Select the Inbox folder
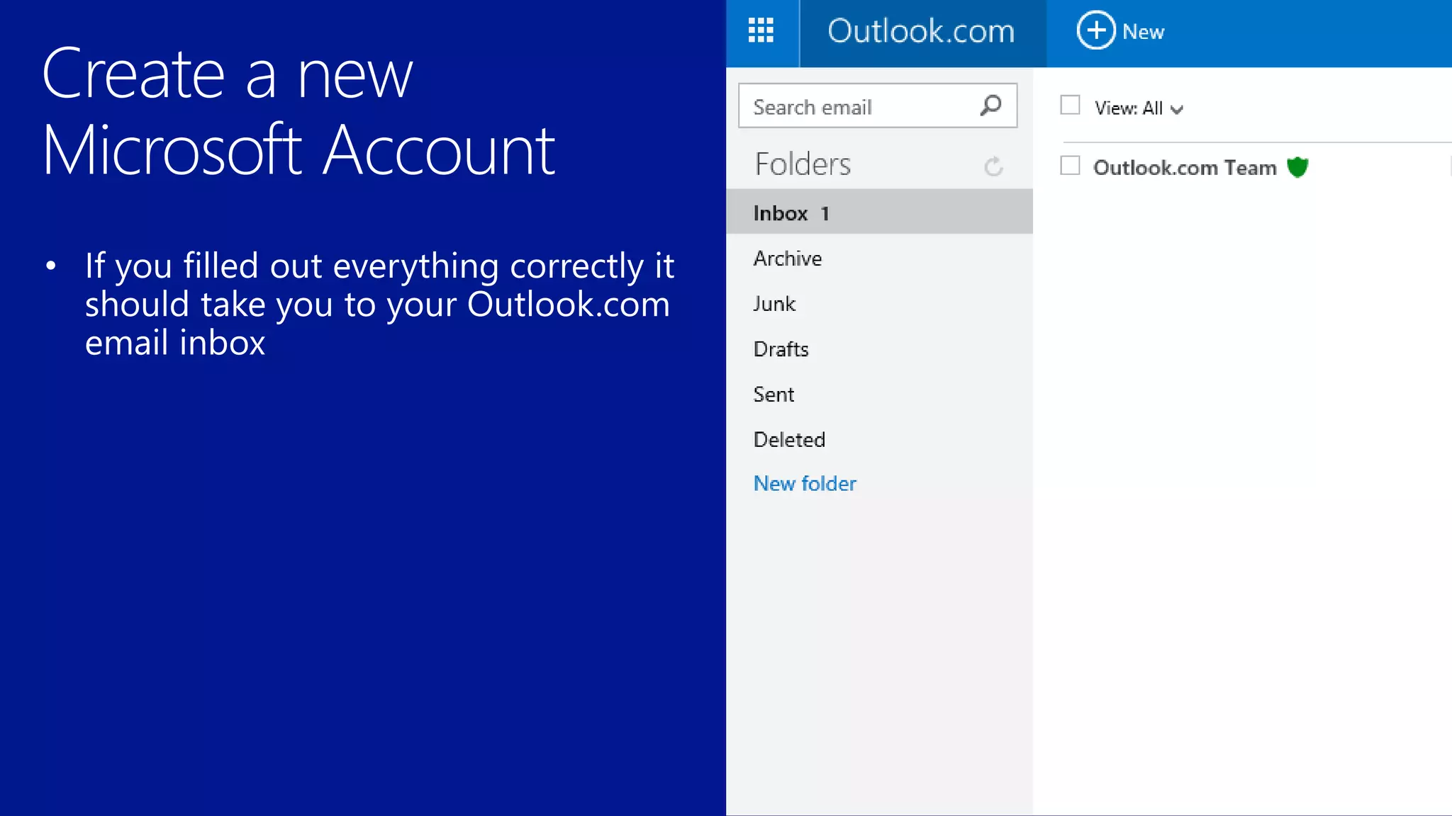 (781, 213)
